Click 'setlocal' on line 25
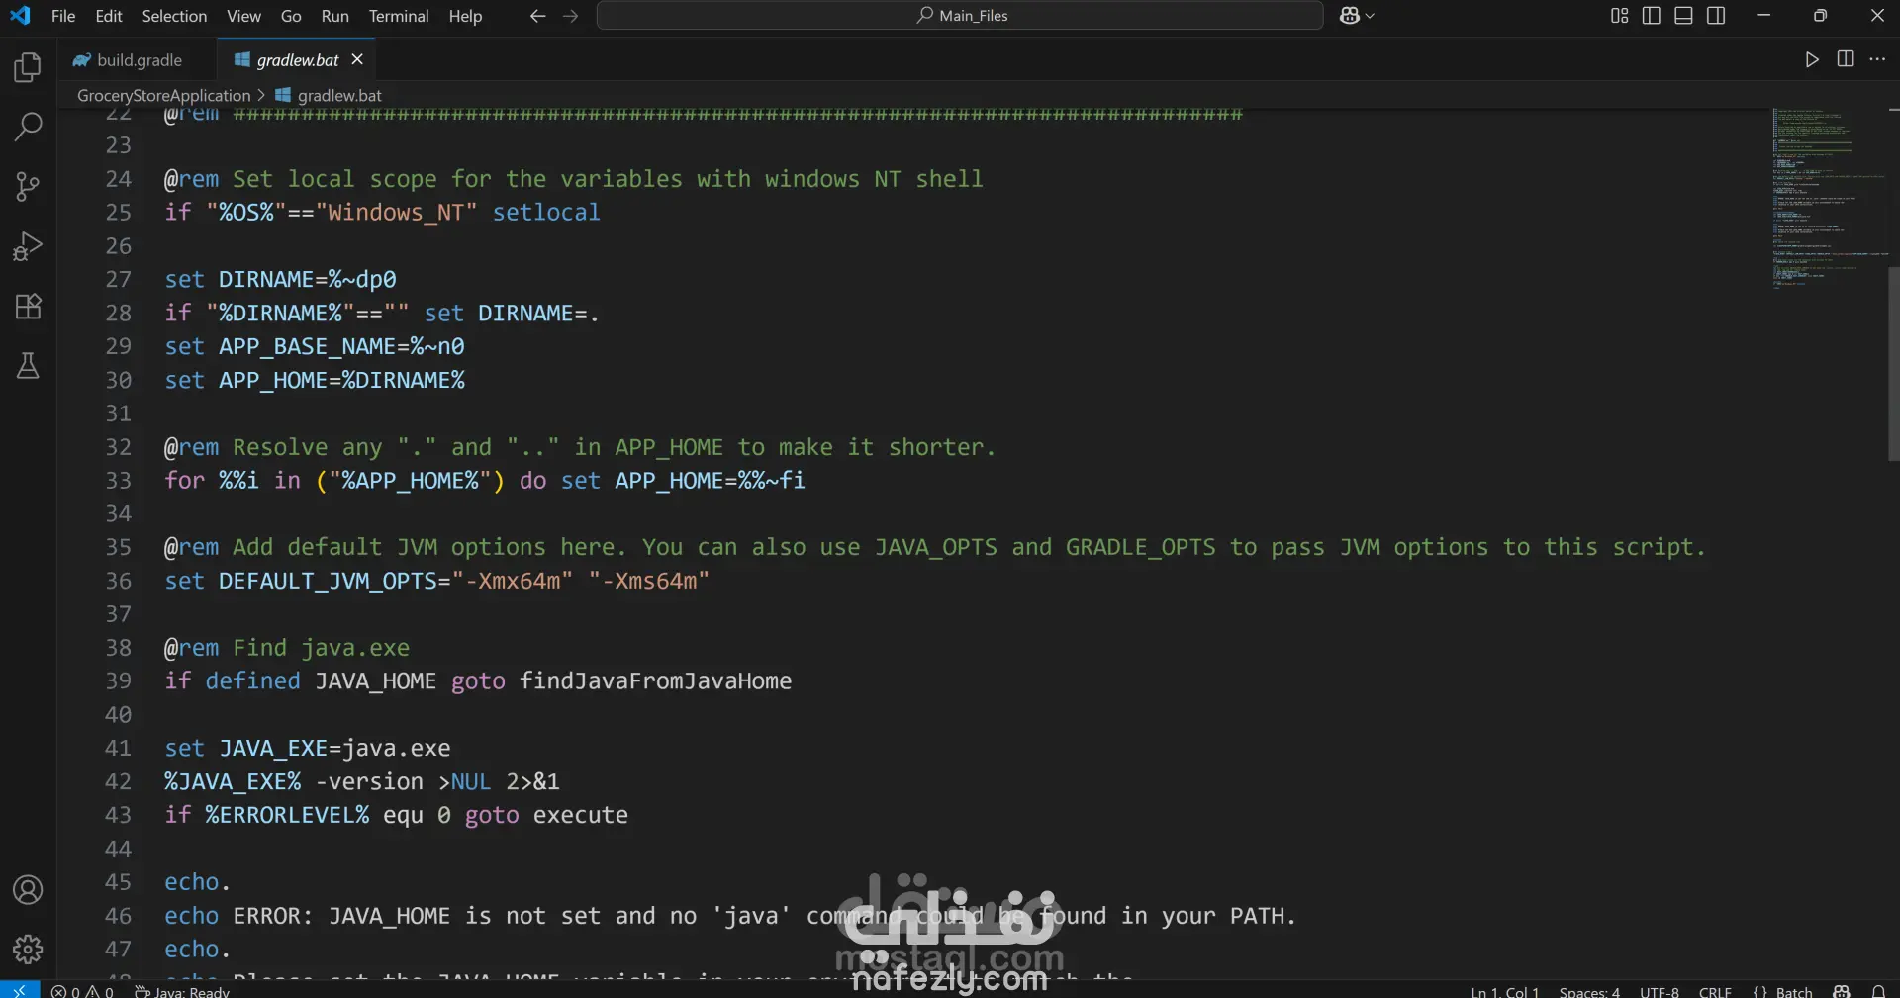1900x998 pixels. point(546,212)
